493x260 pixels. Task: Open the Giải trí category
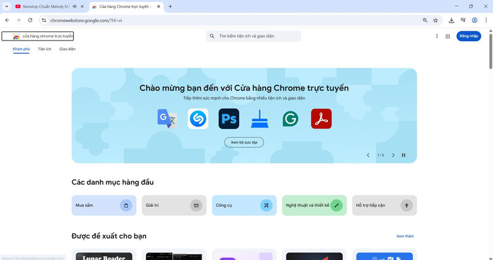[174, 205]
